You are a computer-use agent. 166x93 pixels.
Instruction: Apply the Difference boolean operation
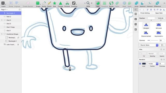[x=157, y=4]
